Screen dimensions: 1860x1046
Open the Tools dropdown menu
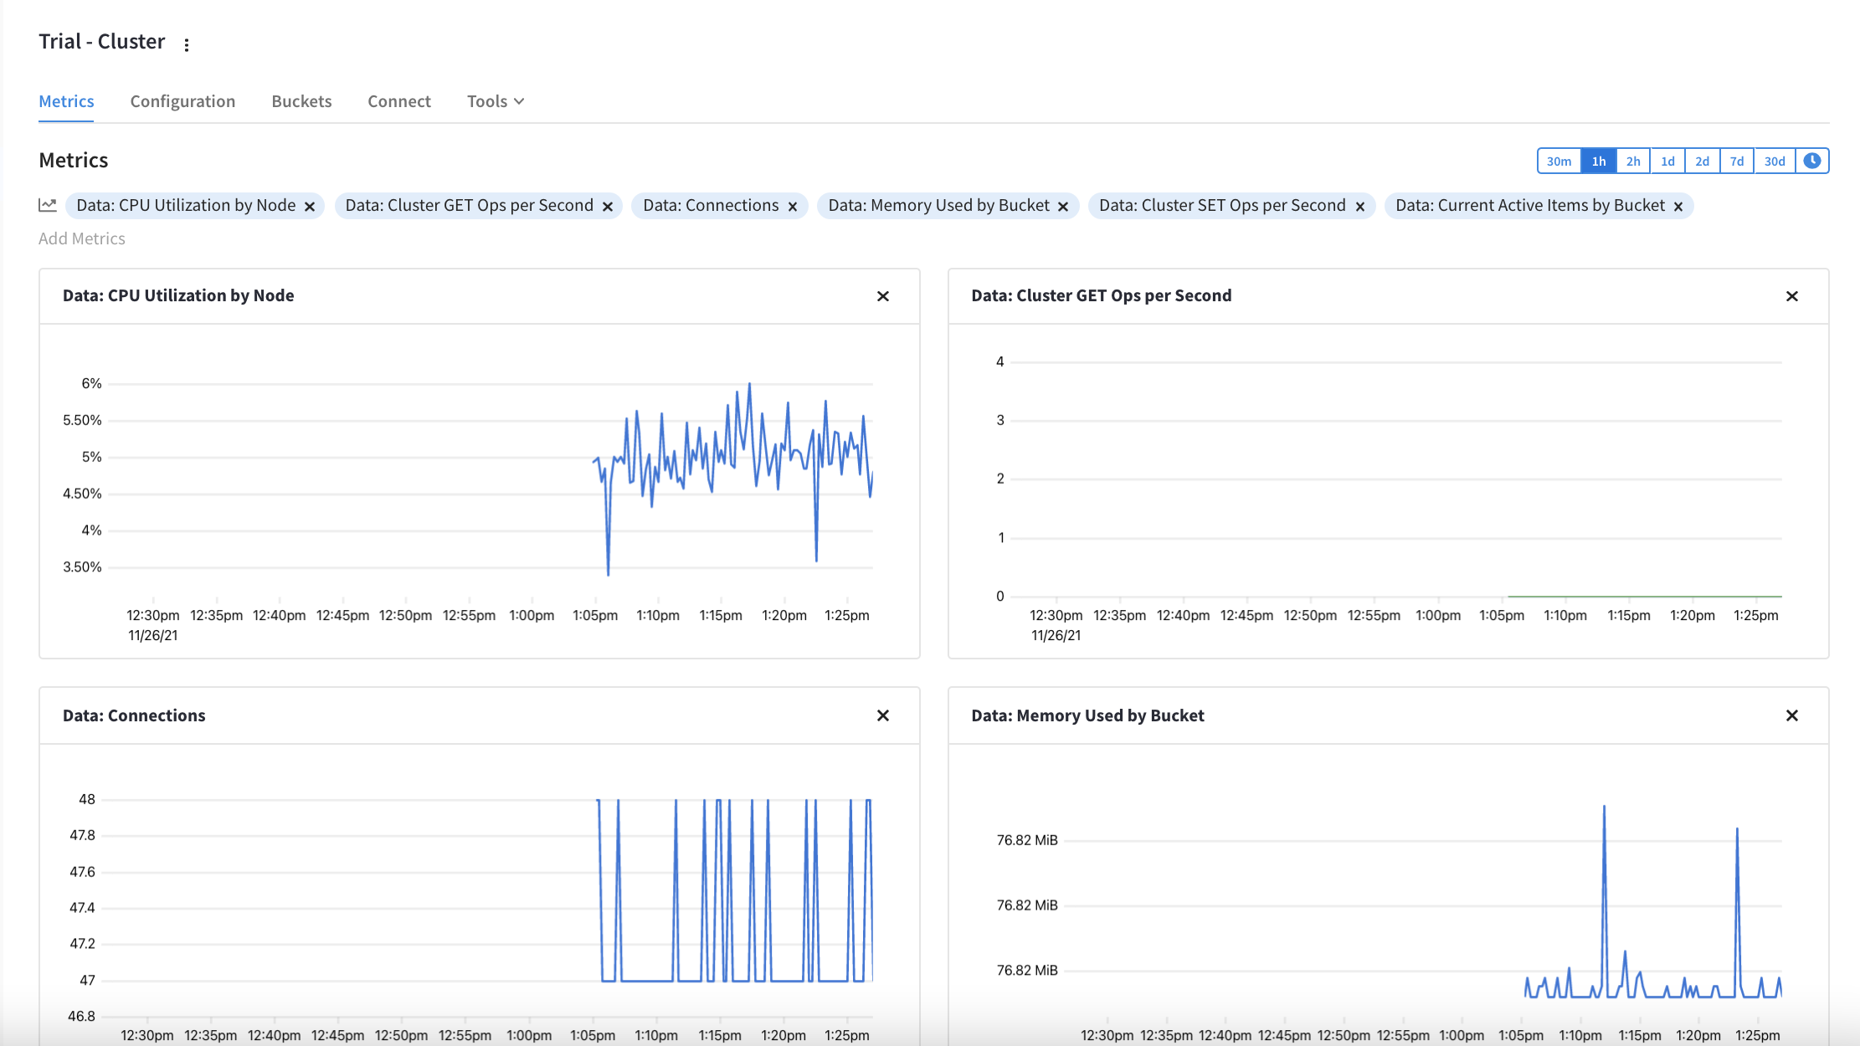[x=494, y=100]
